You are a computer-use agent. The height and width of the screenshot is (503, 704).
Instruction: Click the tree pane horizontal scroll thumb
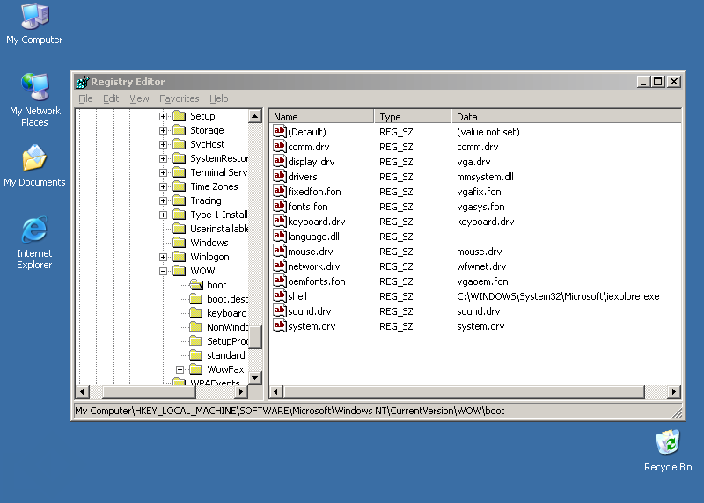(149, 391)
